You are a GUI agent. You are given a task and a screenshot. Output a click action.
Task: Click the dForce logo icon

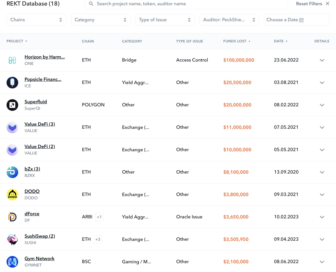click(12, 217)
